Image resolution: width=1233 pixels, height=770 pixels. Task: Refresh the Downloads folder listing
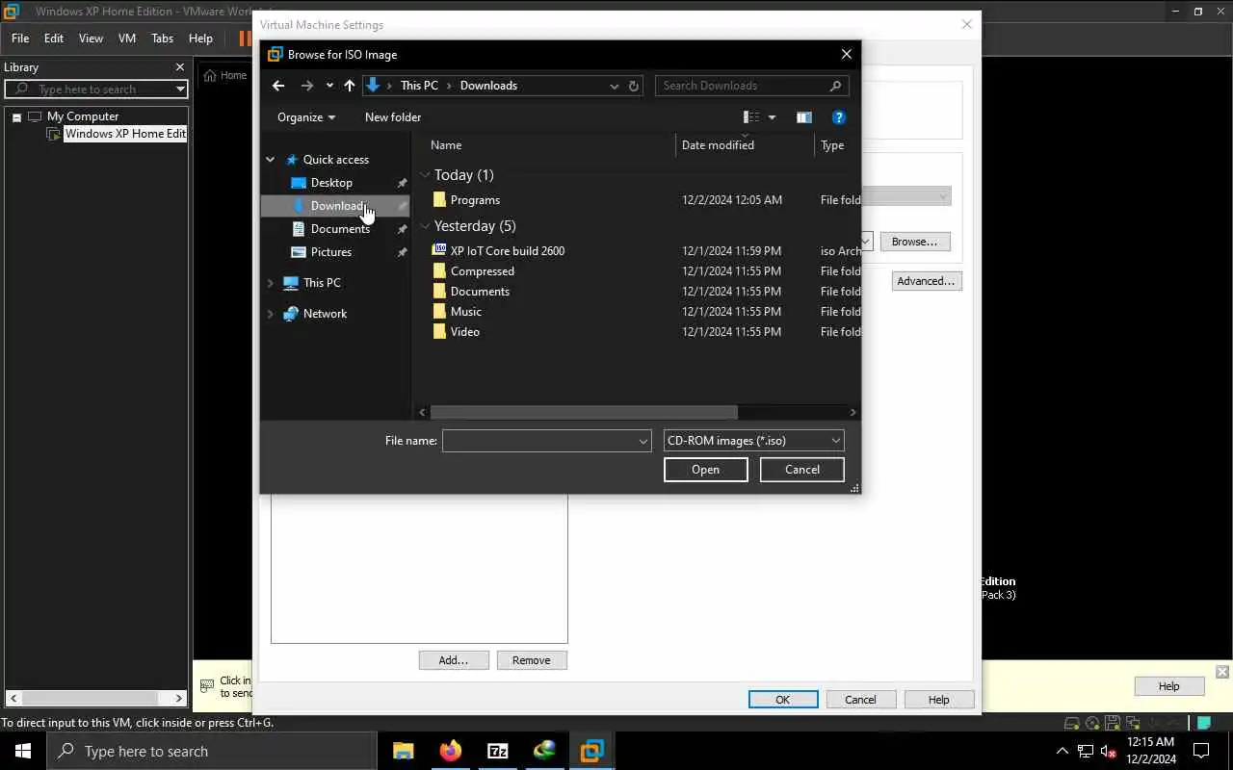[x=634, y=86]
